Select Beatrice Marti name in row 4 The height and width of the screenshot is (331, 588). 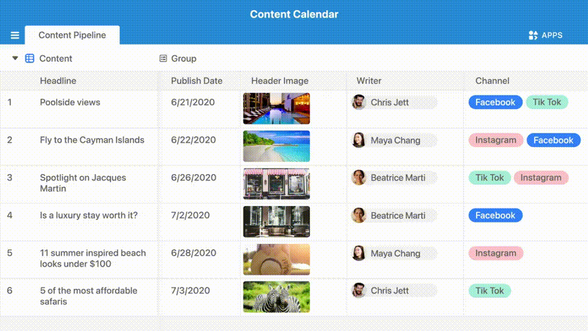coord(398,216)
